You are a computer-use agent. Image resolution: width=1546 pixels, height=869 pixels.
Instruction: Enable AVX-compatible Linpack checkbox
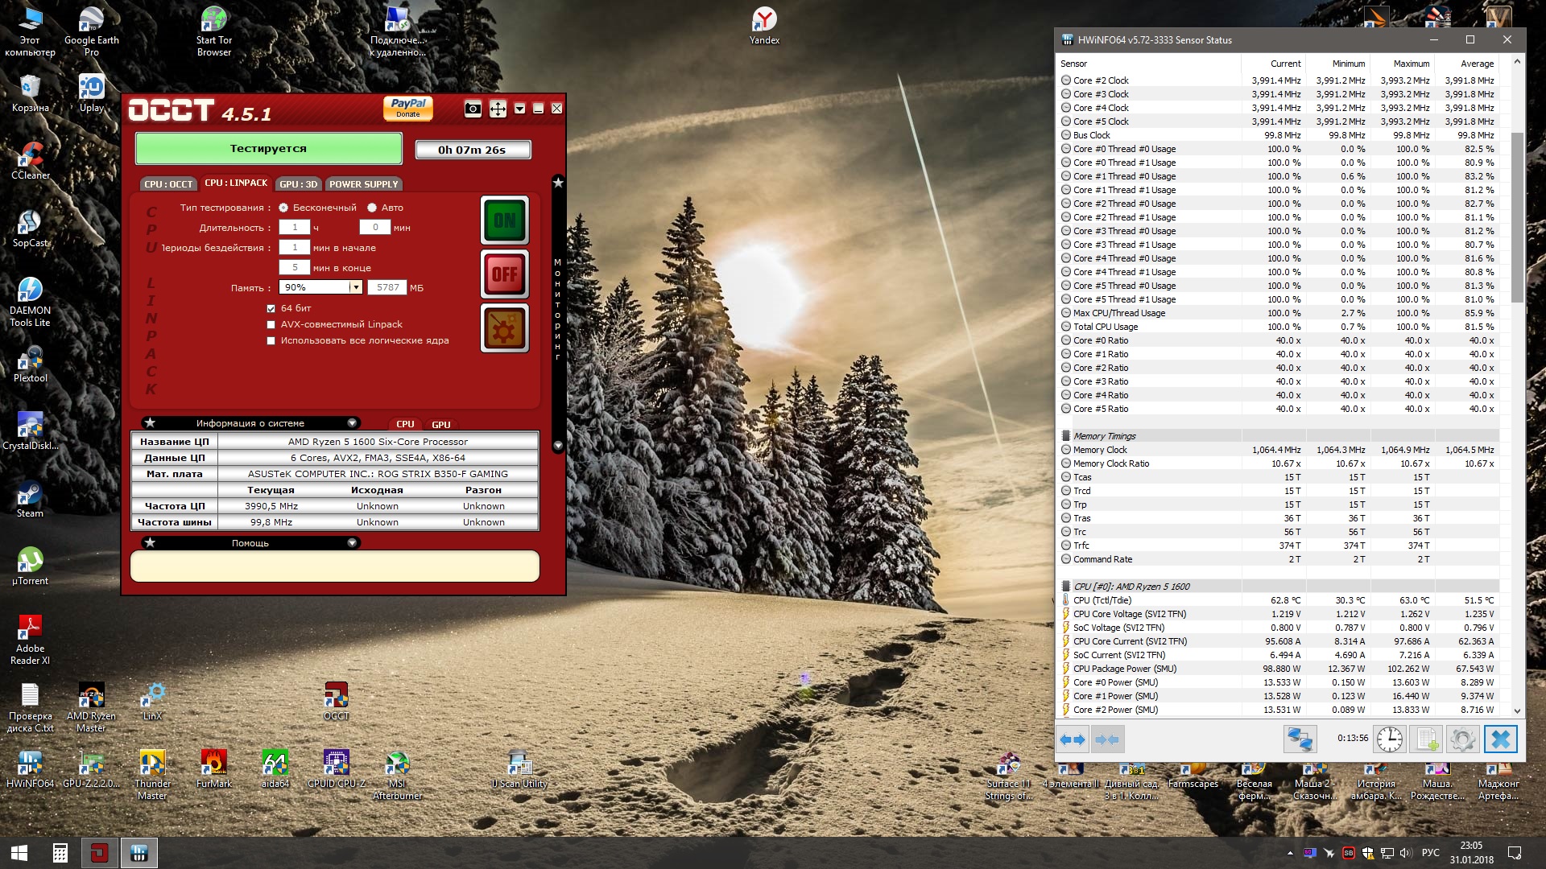271,324
